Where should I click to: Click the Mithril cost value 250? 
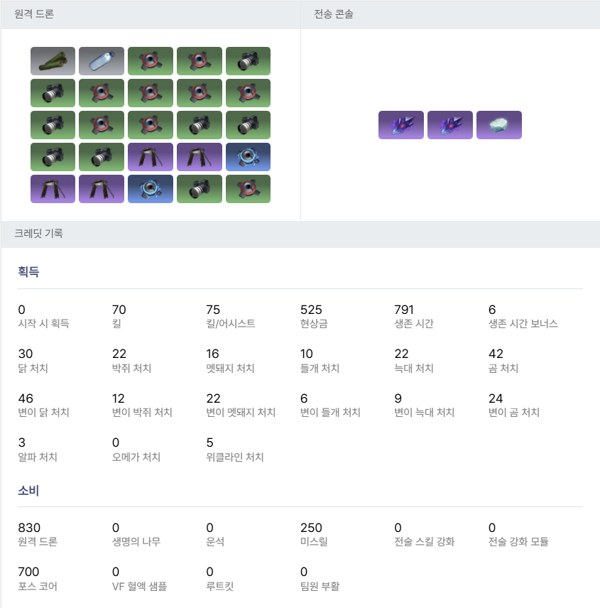(x=311, y=528)
